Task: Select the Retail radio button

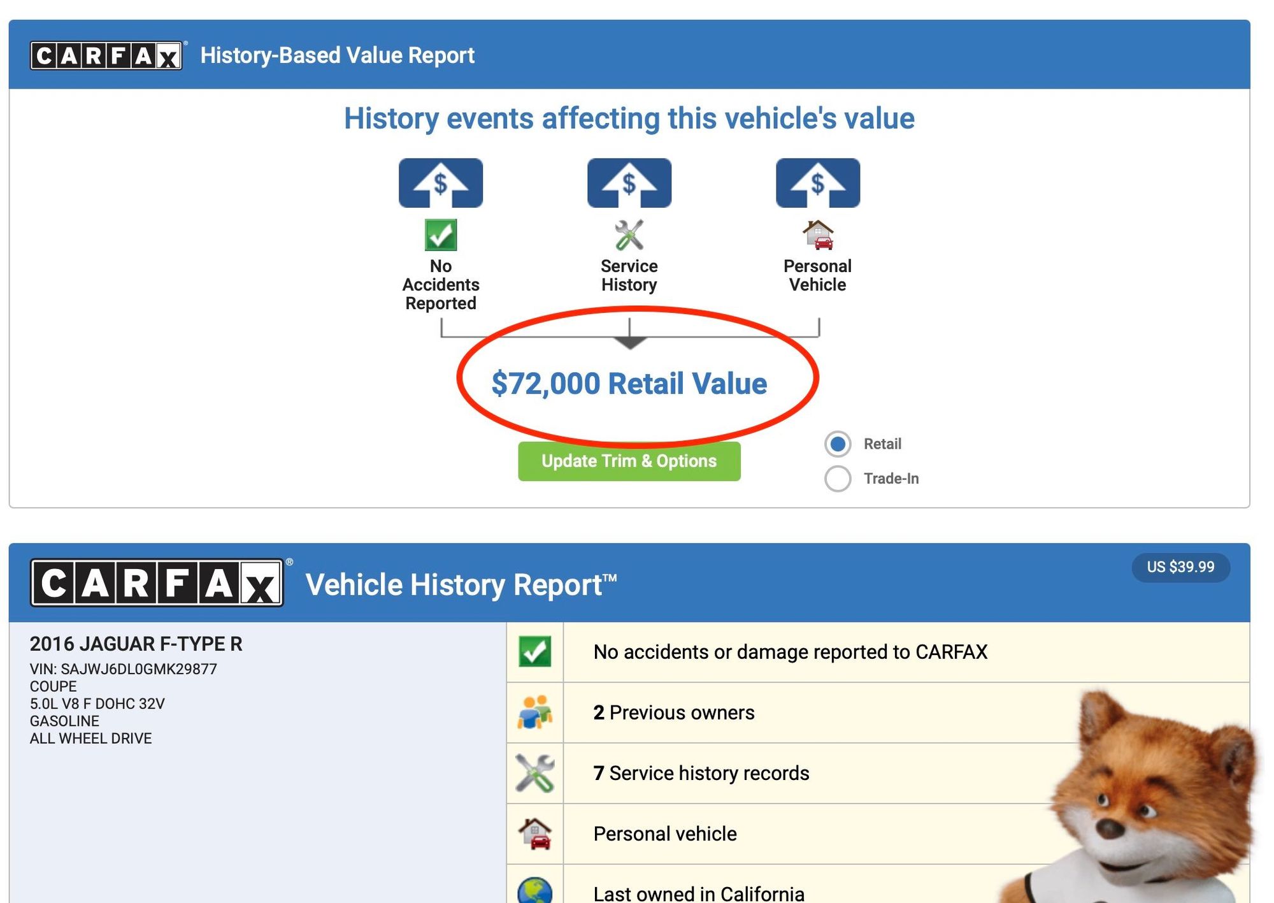Action: coord(837,444)
